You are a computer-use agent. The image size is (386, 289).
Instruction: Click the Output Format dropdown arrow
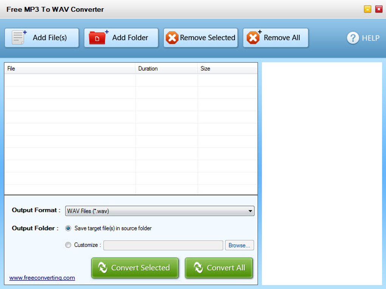coord(250,211)
